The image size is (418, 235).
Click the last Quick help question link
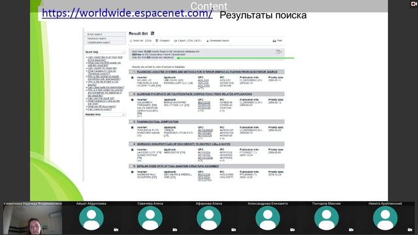pyautogui.click(x=100, y=109)
